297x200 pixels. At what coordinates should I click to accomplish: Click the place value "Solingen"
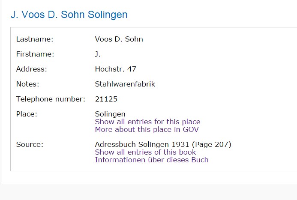pos(110,114)
